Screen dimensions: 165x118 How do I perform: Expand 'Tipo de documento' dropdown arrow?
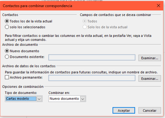(39, 99)
